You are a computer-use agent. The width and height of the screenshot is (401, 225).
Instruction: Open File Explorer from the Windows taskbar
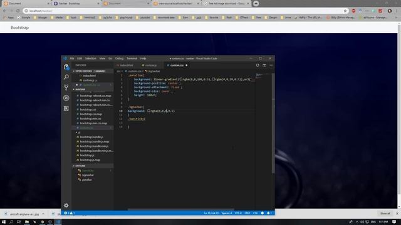[x=26, y=222]
